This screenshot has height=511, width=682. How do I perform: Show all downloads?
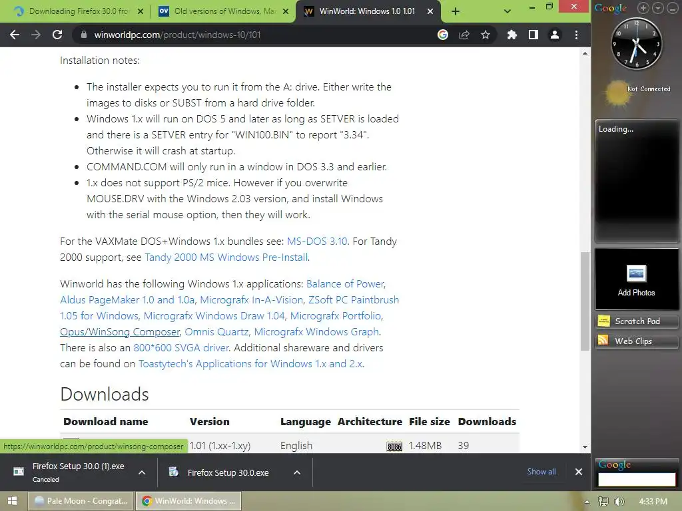coord(541,472)
